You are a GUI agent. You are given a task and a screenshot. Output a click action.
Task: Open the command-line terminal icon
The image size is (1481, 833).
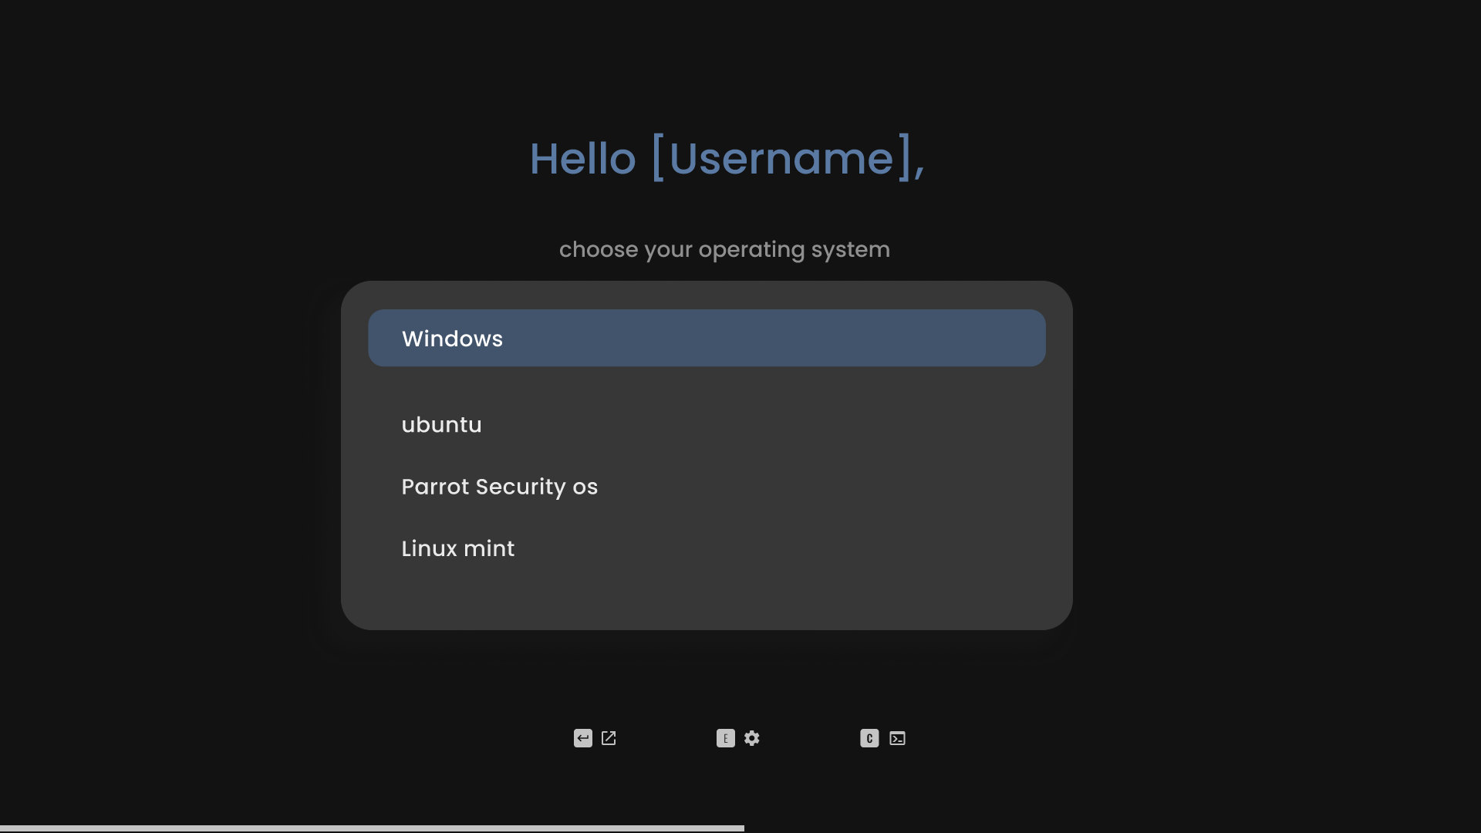pos(897,738)
